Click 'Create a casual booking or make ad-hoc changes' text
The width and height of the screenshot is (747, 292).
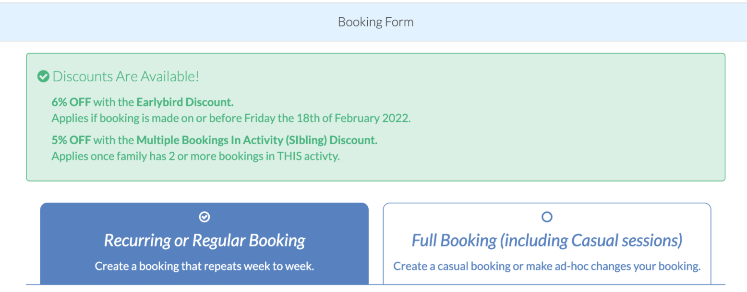547,266
